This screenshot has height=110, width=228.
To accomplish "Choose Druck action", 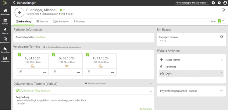I will (191, 73).
